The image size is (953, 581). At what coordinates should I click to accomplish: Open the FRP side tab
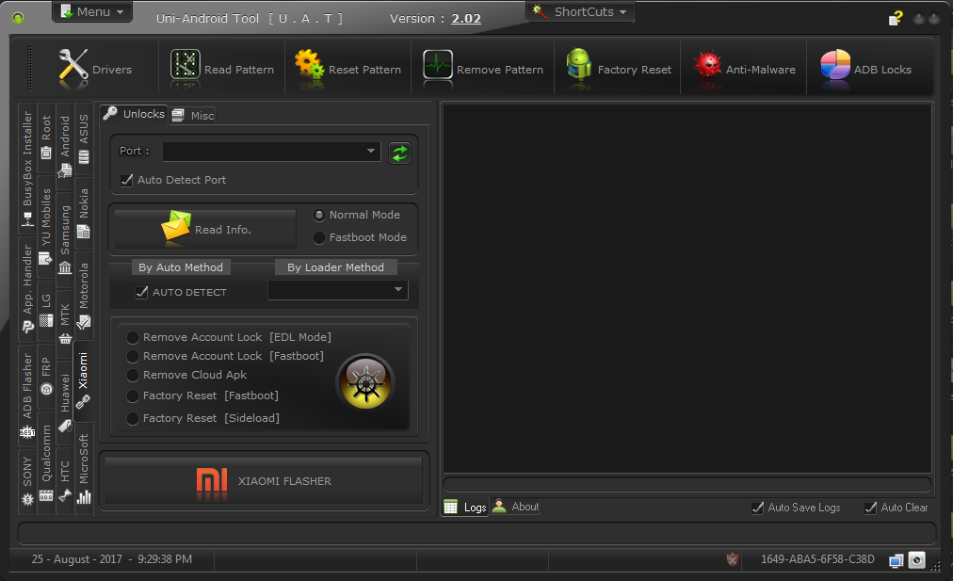tap(46, 377)
